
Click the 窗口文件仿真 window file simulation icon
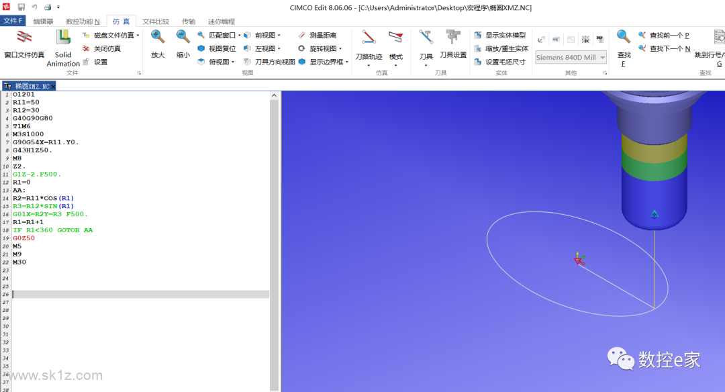click(24, 38)
